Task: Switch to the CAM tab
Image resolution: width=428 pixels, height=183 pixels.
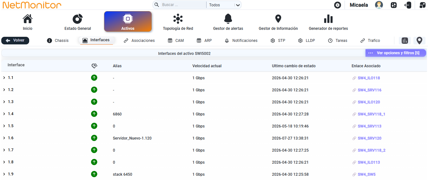Action: click(176, 41)
